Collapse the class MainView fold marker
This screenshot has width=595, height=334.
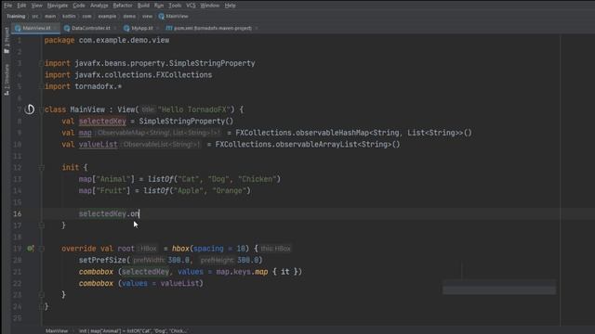tap(41, 109)
